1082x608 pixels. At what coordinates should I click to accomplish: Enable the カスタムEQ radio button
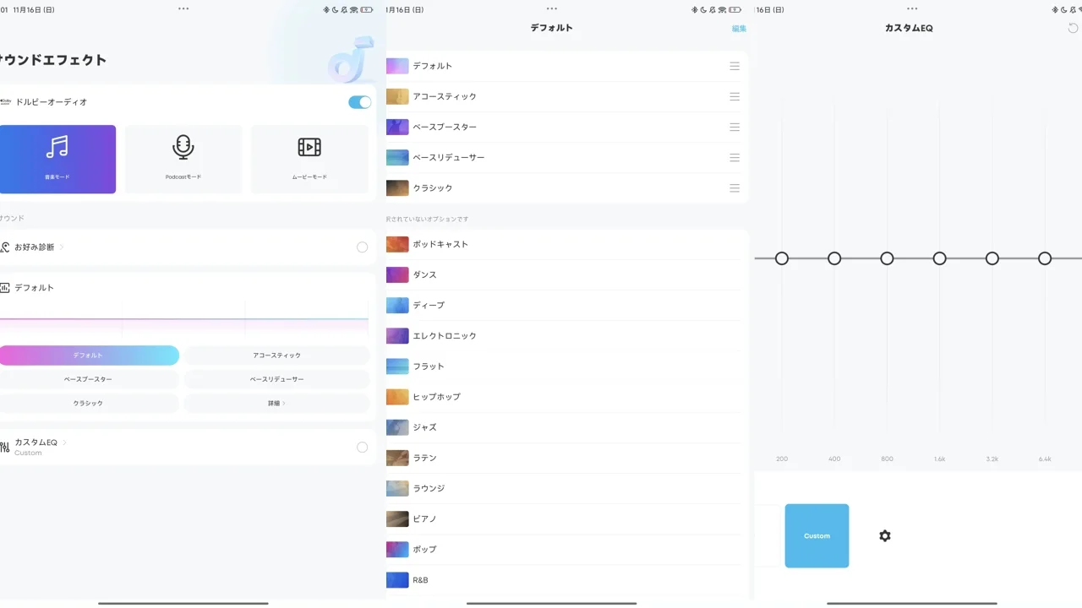362,447
